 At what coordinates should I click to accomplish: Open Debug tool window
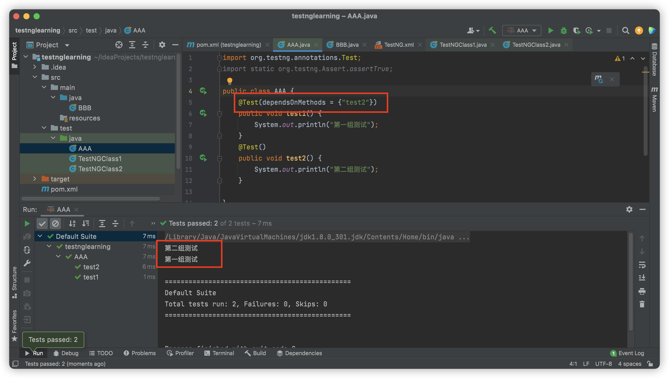pyautogui.click(x=66, y=353)
